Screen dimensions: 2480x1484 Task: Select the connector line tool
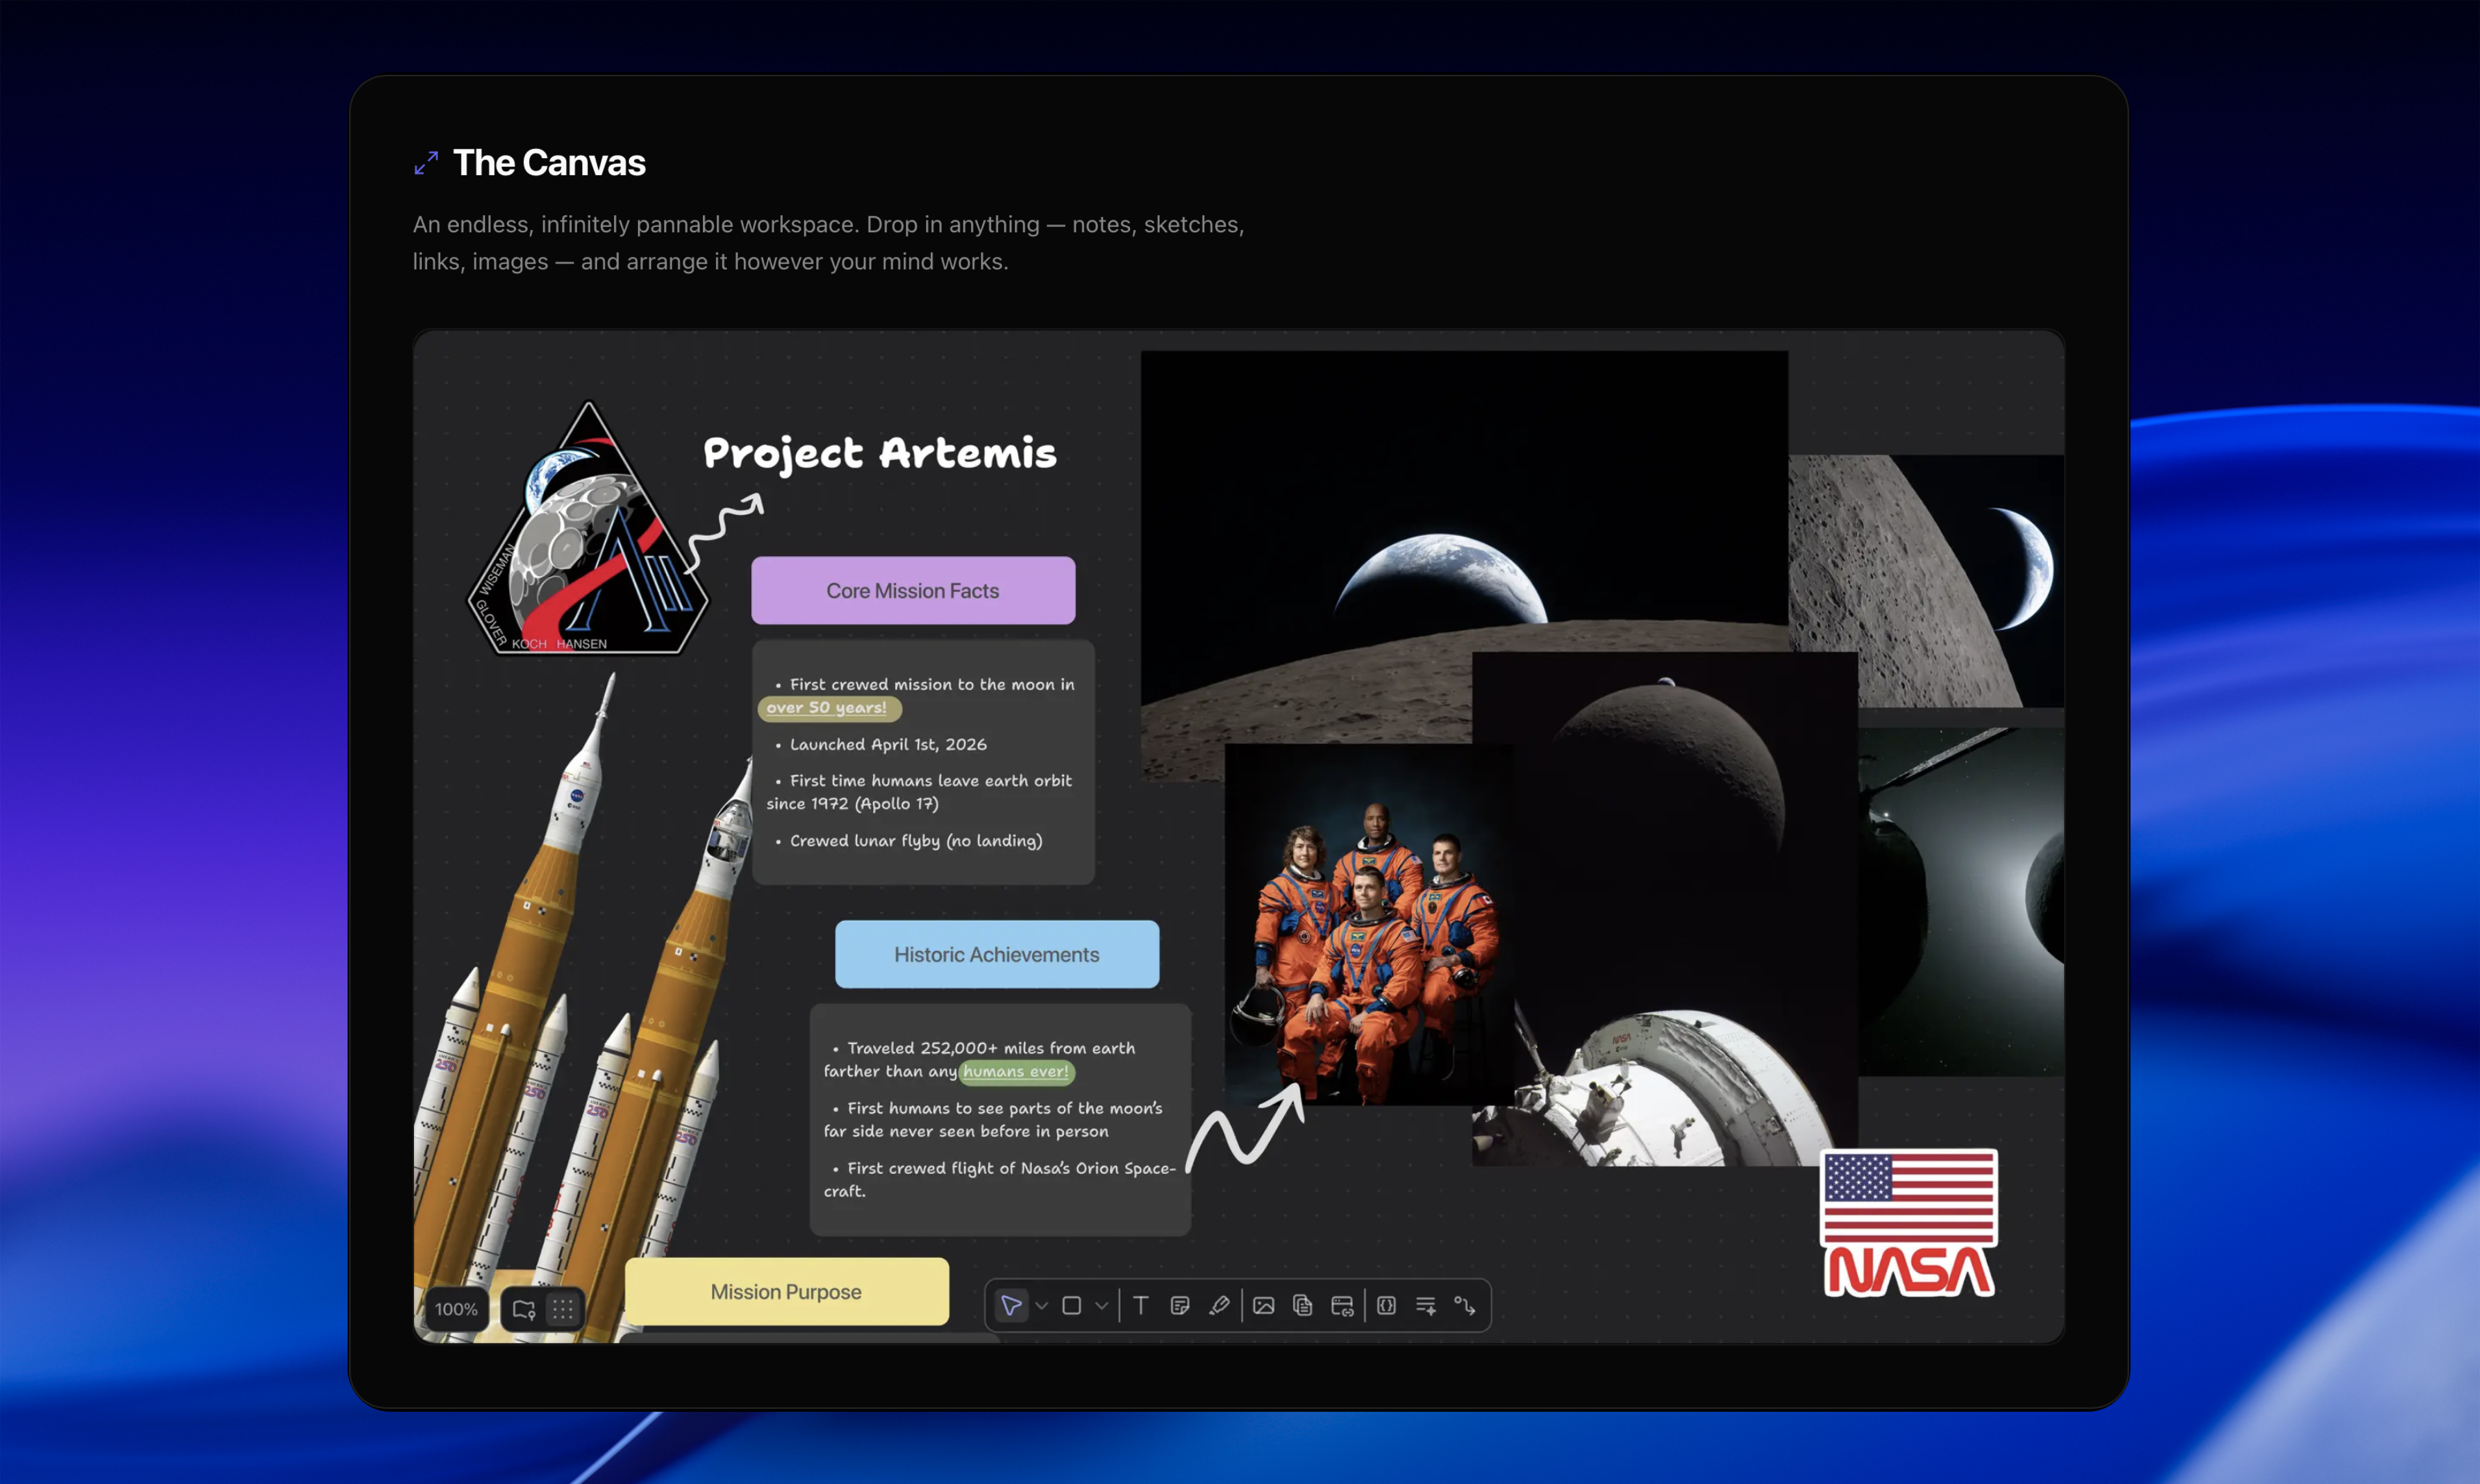(x=1465, y=1306)
